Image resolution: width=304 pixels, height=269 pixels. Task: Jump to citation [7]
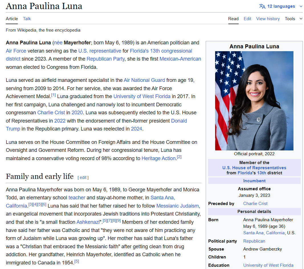(109, 220)
